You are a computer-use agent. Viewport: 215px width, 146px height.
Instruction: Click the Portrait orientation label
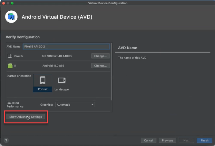click(43, 89)
